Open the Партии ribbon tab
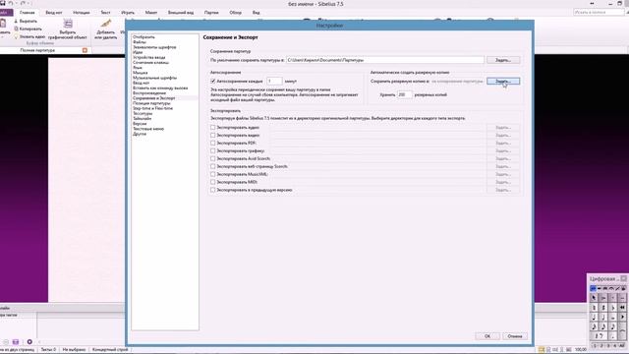Screen dimensions: 629x354 coord(211,13)
